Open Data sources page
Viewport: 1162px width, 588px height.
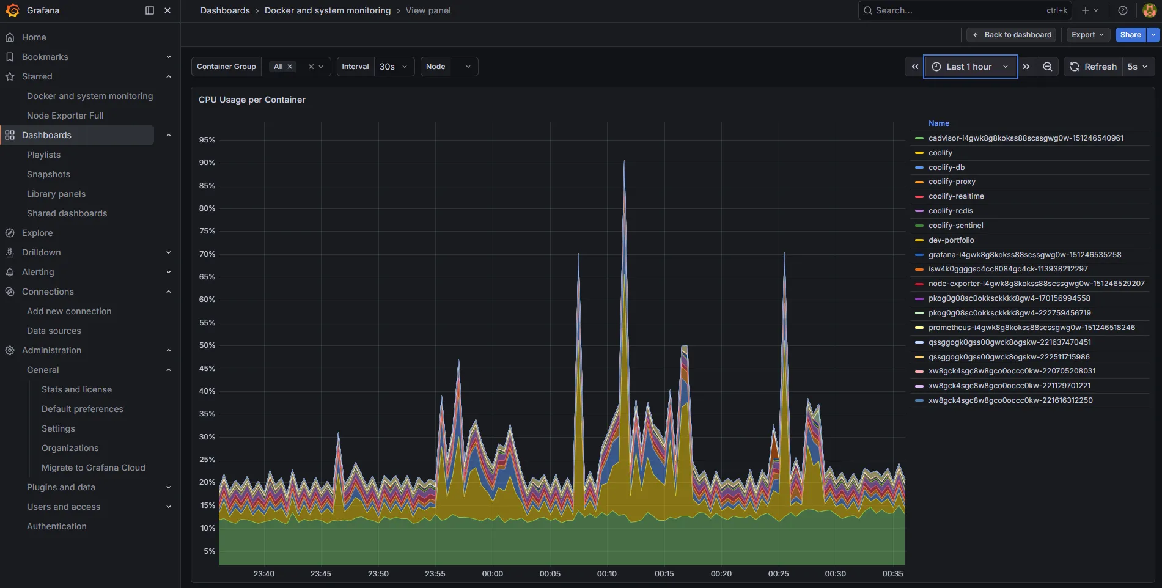[x=54, y=331]
